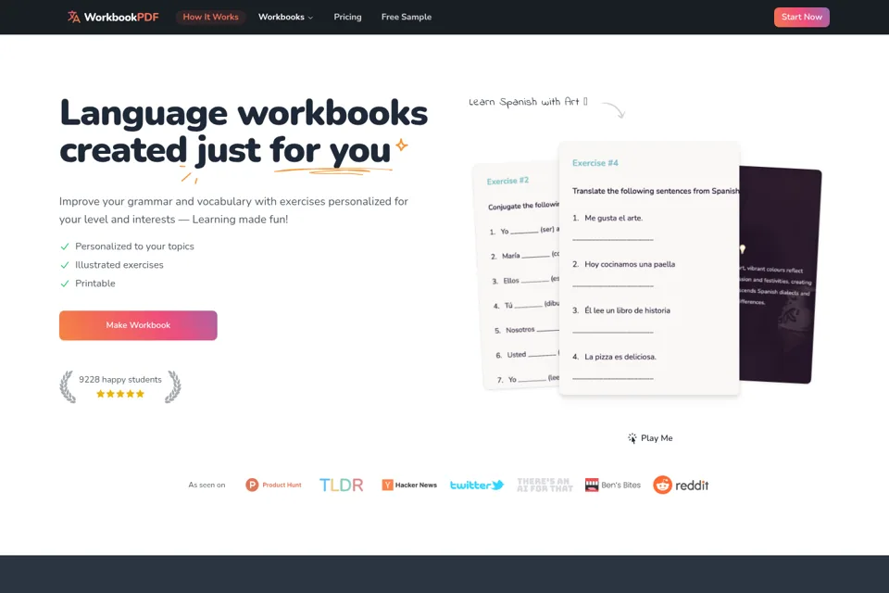Click the Twitter logo
Screen dimensions: 889x593
476,486
